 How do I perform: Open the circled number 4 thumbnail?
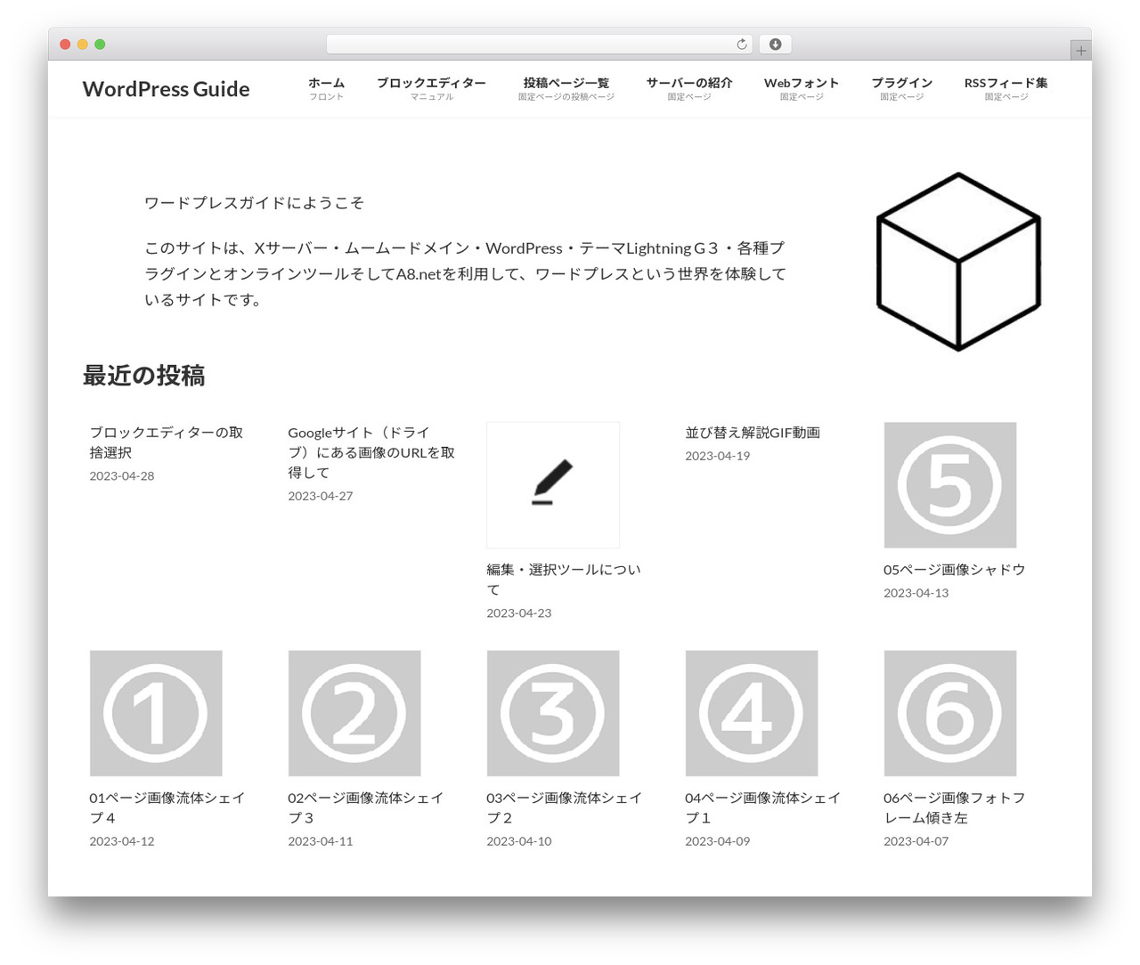click(752, 713)
